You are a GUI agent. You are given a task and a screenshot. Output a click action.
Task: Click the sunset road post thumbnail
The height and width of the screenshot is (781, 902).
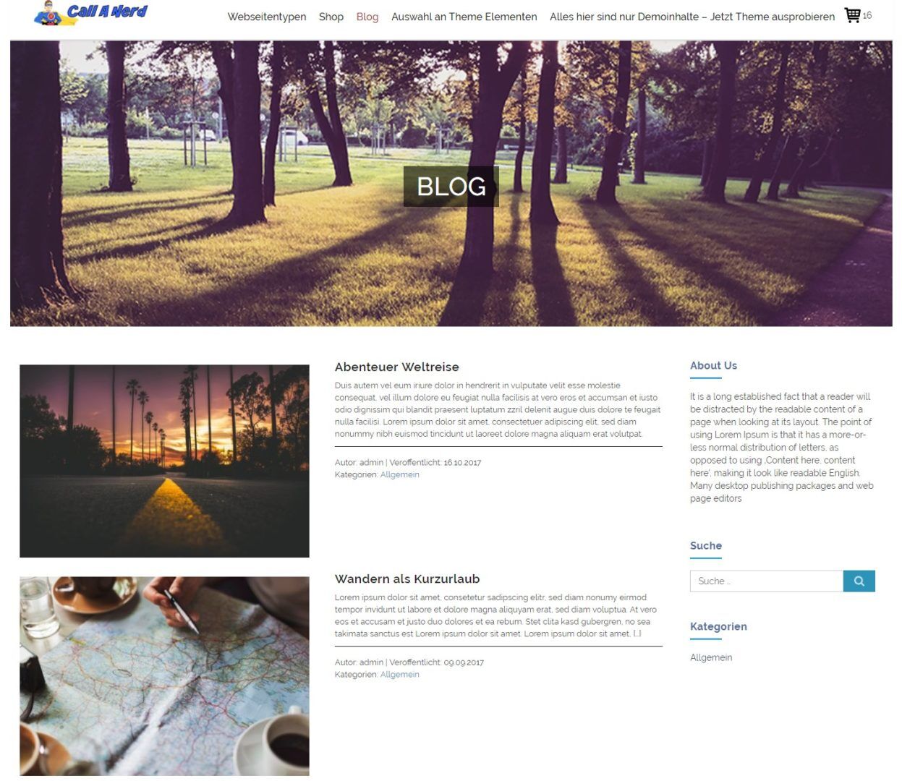tap(164, 461)
